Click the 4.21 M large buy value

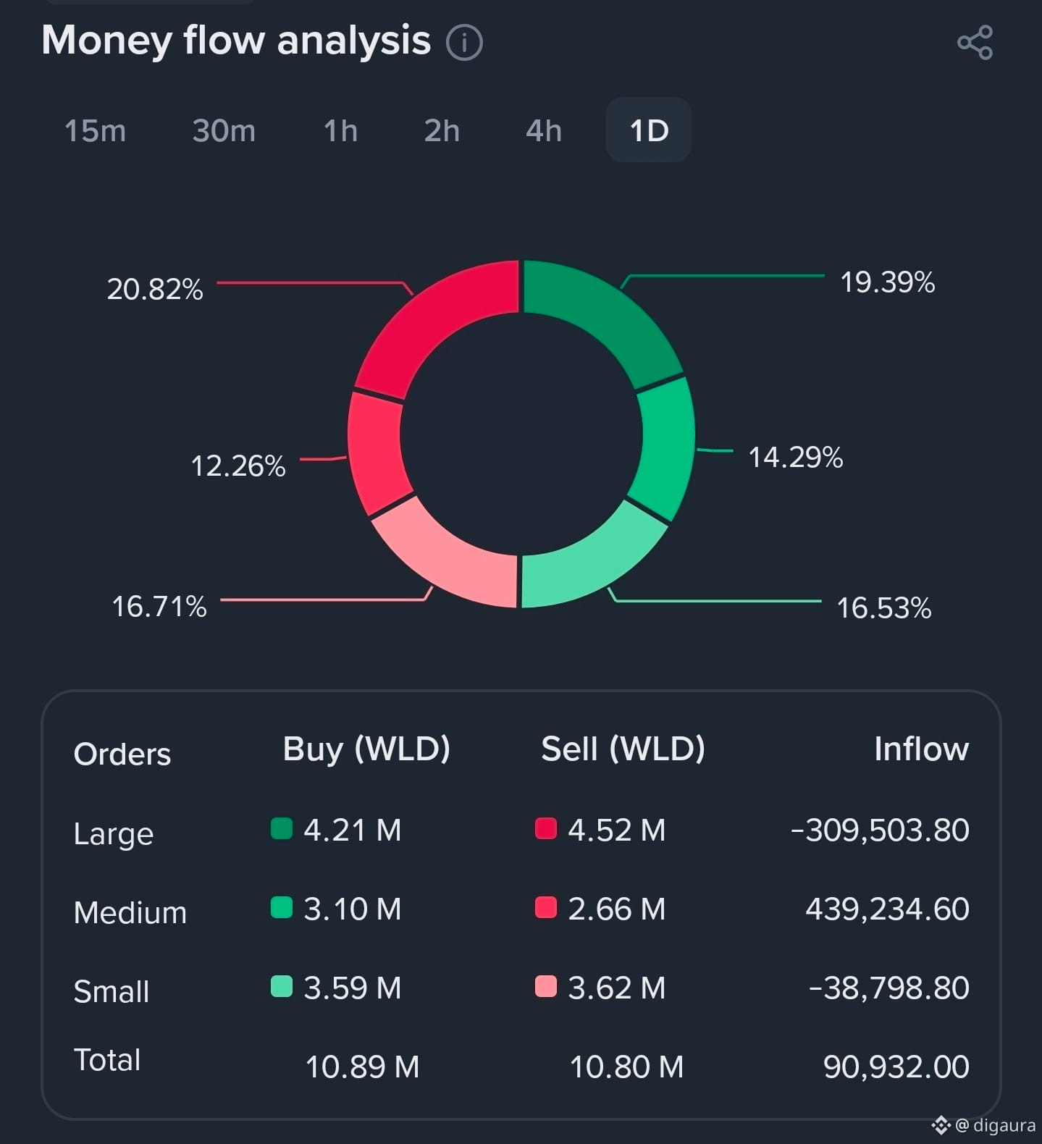click(352, 830)
